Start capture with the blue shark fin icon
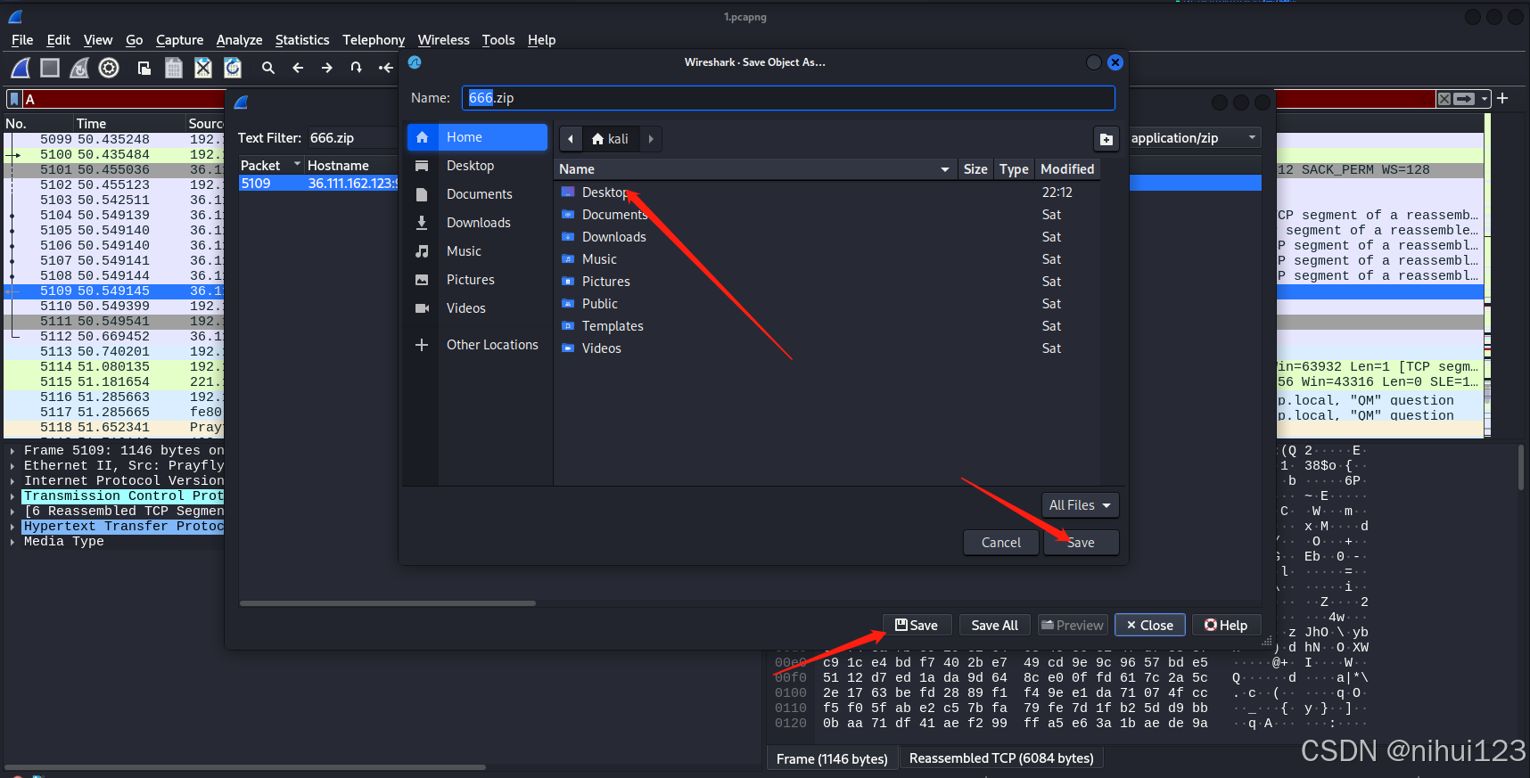Viewport: 1530px width, 778px height. [x=21, y=68]
